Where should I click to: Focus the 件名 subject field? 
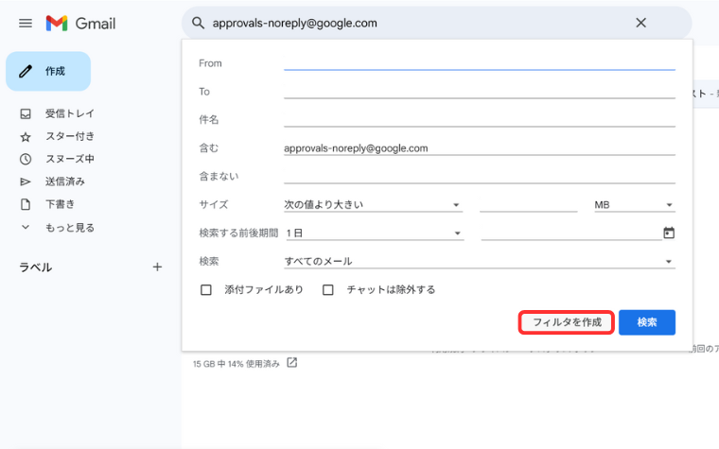pos(480,120)
